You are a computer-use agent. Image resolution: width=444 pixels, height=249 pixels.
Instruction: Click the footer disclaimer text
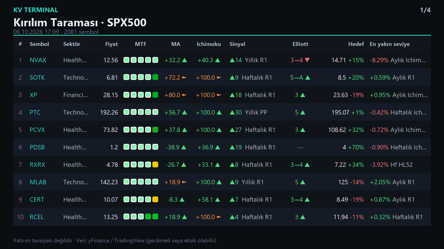tap(115, 241)
